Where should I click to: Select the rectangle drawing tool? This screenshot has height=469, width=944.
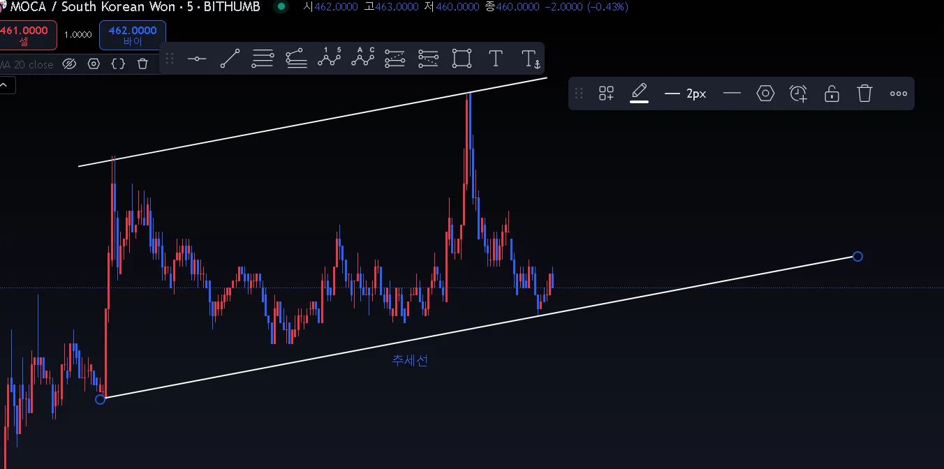pyautogui.click(x=462, y=59)
